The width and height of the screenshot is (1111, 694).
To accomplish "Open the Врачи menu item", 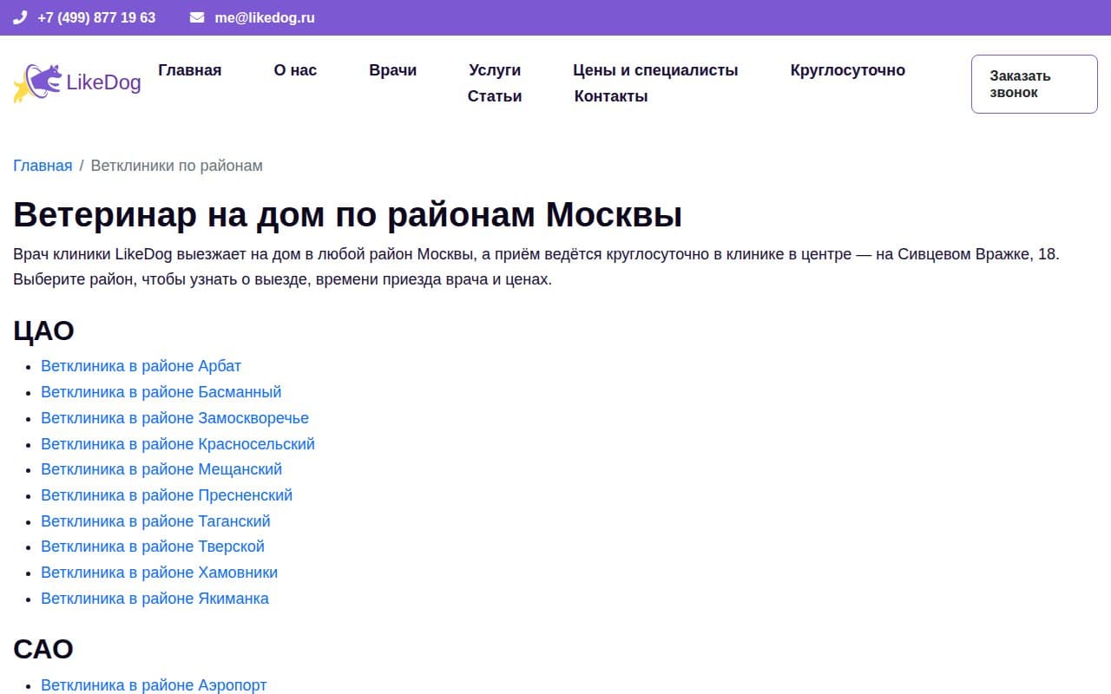I will click(x=393, y=70).
